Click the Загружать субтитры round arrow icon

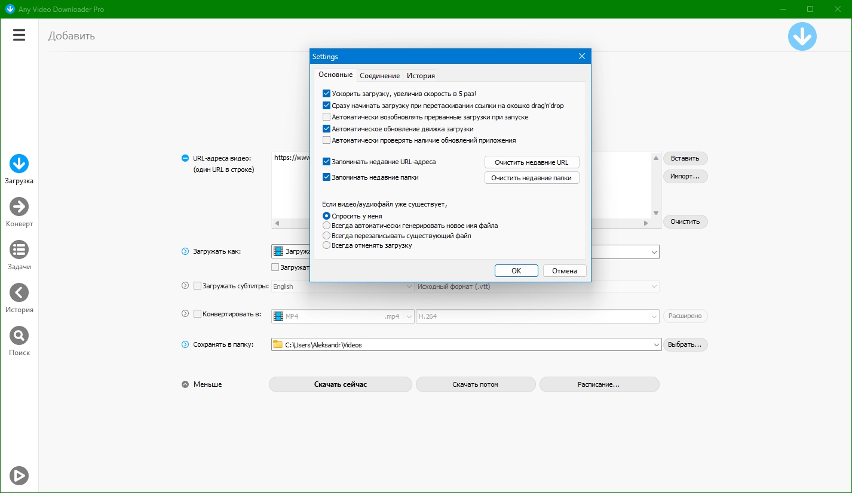(185, 286)
